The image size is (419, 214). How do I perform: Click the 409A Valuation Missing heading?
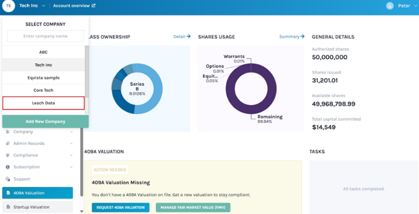coord(121,182)
